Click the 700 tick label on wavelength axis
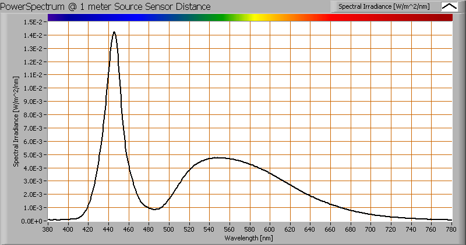 pos(371,229)
